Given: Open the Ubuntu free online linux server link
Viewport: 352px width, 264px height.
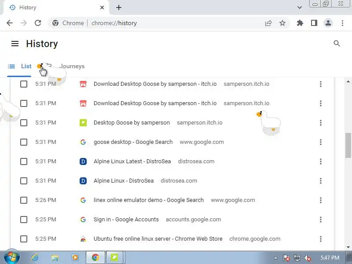Looking at the screenshot, I should (x=158, y=239).
